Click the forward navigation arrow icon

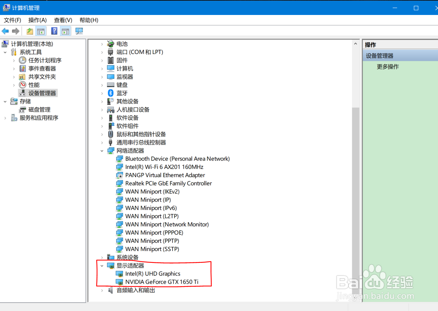tap(15, 31)
